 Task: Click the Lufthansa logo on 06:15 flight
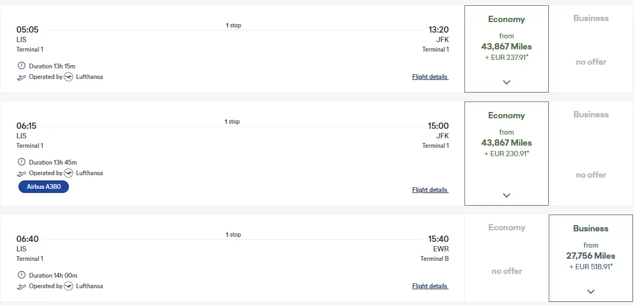click(68, 173)
